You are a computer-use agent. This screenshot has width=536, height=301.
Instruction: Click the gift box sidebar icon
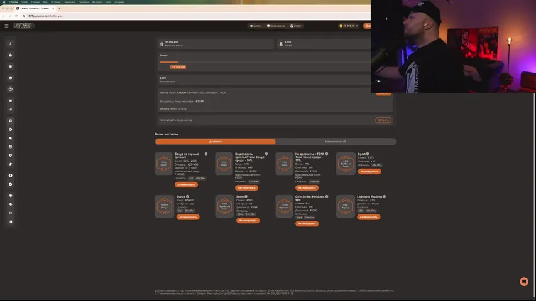coord(11,55)
